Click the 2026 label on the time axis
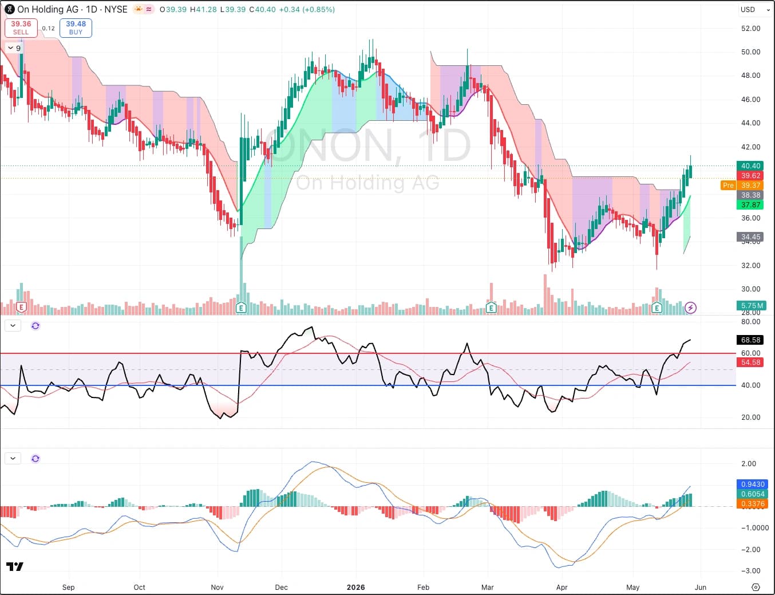 tap(355, 587)
